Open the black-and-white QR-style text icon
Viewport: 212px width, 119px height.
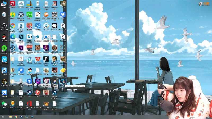click(55, 15)
